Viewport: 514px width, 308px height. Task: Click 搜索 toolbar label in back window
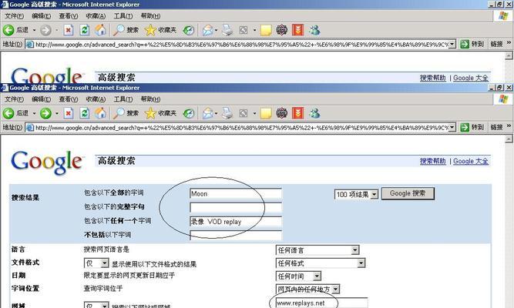click(133, 30)
